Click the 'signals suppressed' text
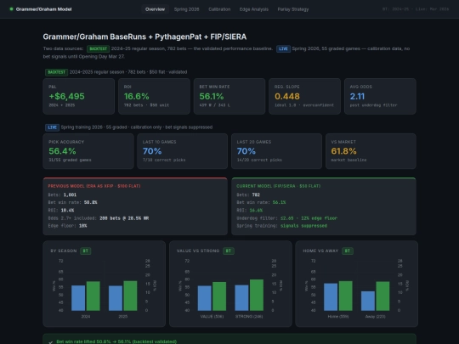This screenshot has width=459, height=344. [x=303, y=226]
